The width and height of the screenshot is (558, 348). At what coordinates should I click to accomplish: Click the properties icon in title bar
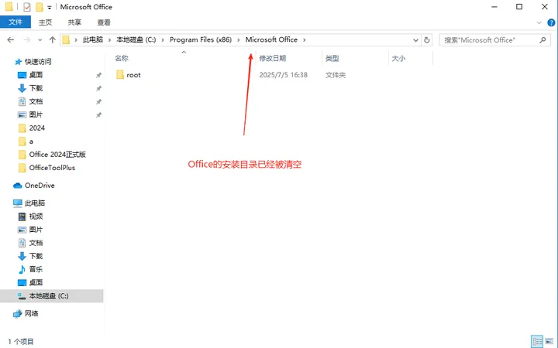coord(27,7)
